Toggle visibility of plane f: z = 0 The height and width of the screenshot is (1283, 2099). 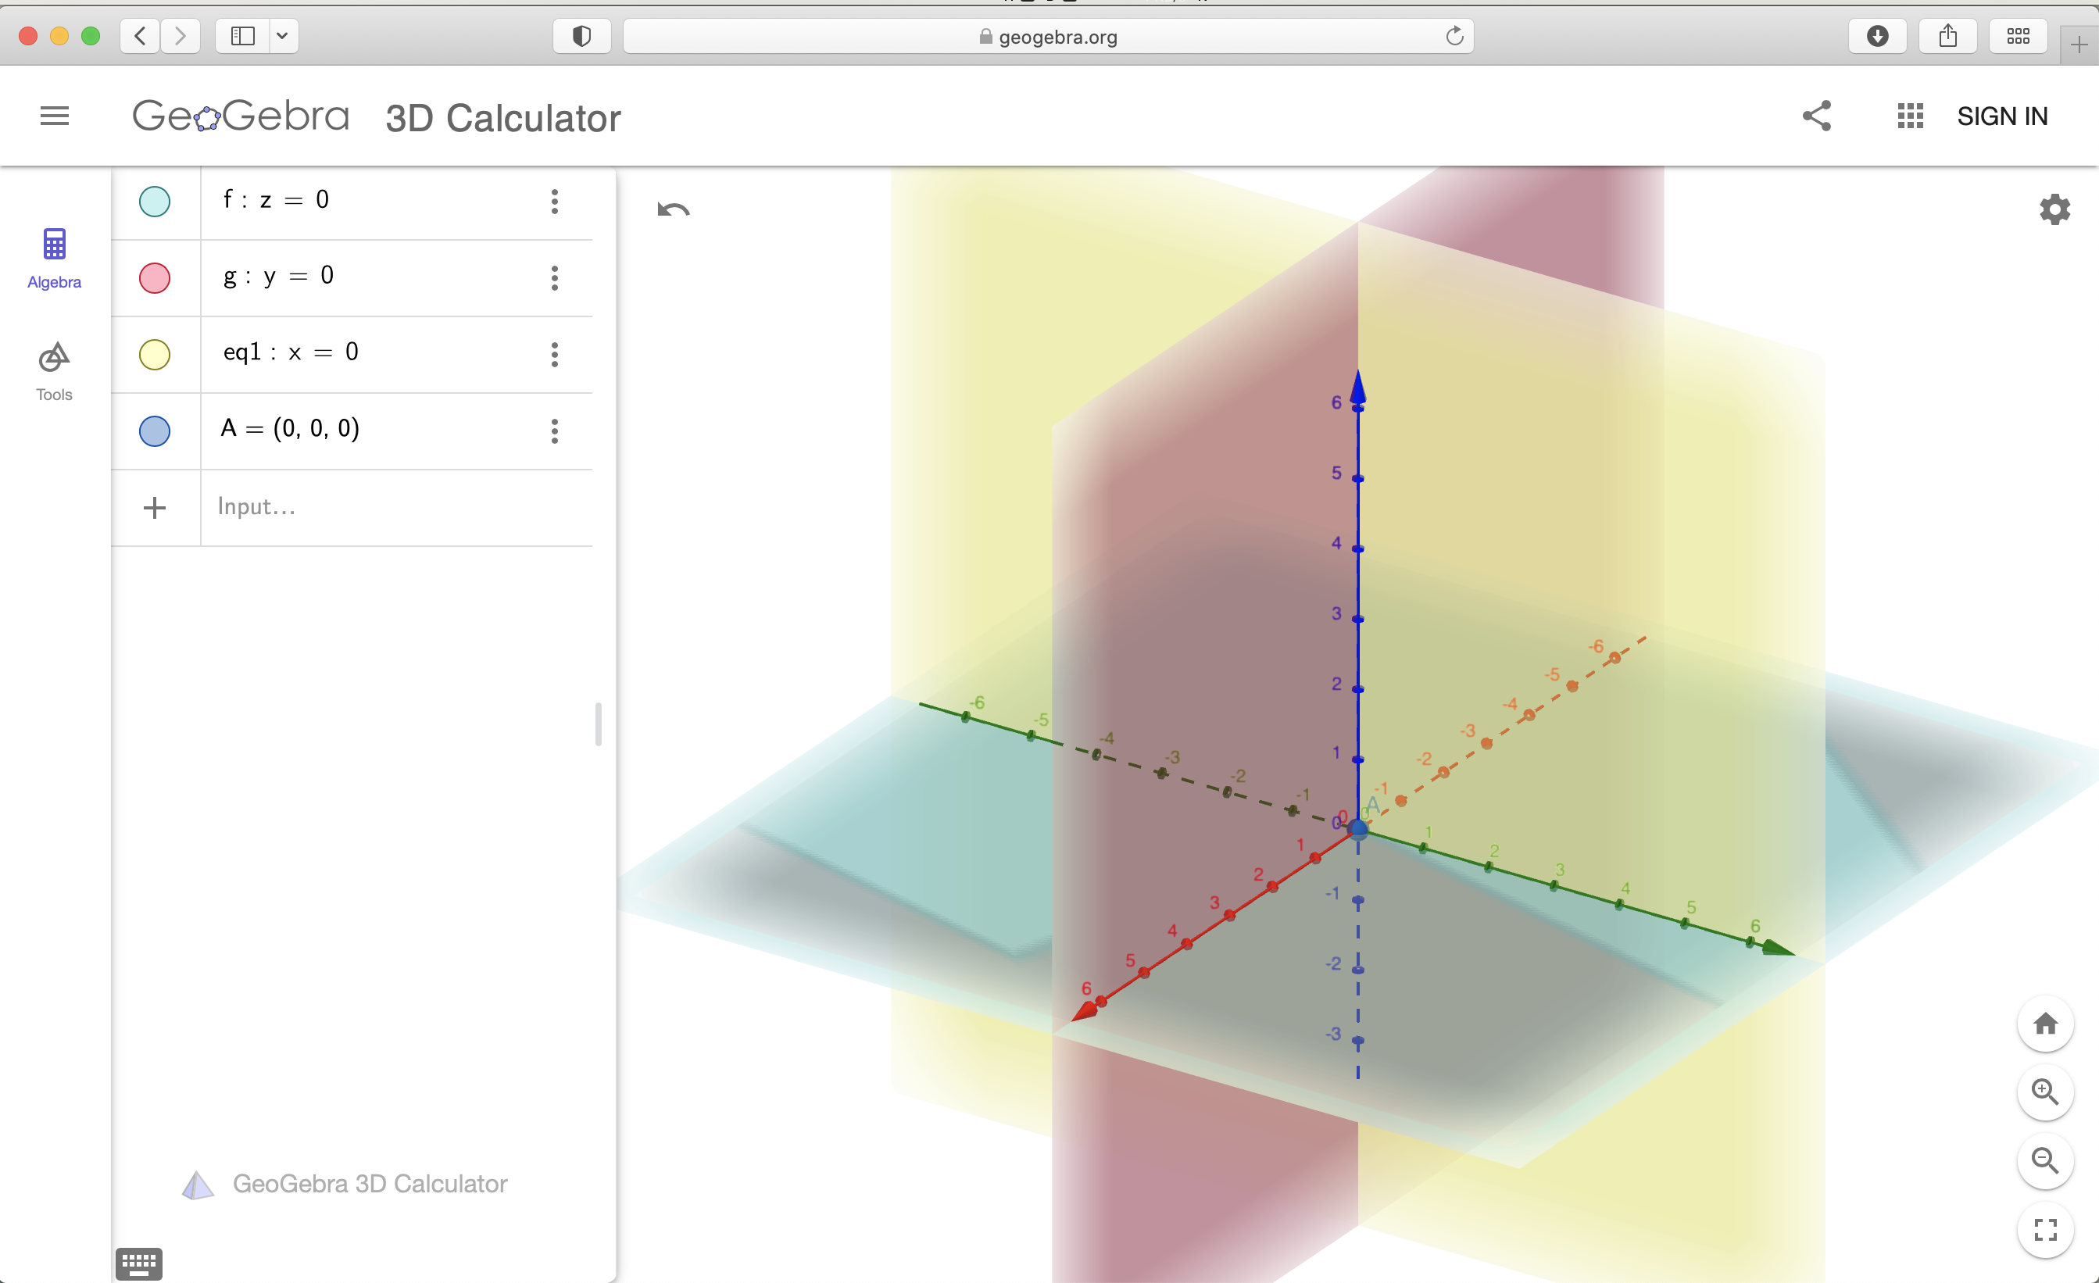(x=154, y=202)
